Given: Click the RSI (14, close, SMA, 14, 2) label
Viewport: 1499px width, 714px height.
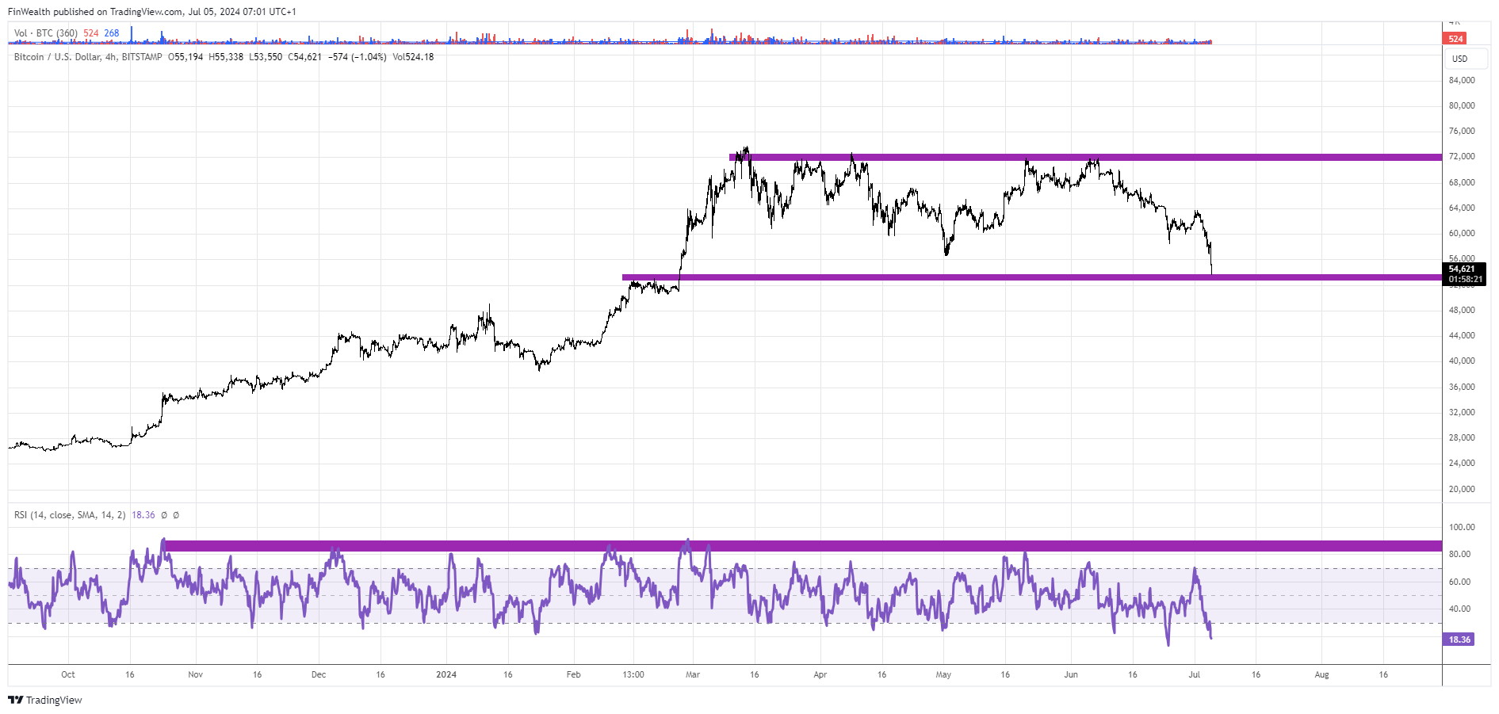Looking at the screenshot, I should click(x=70, y=515).
